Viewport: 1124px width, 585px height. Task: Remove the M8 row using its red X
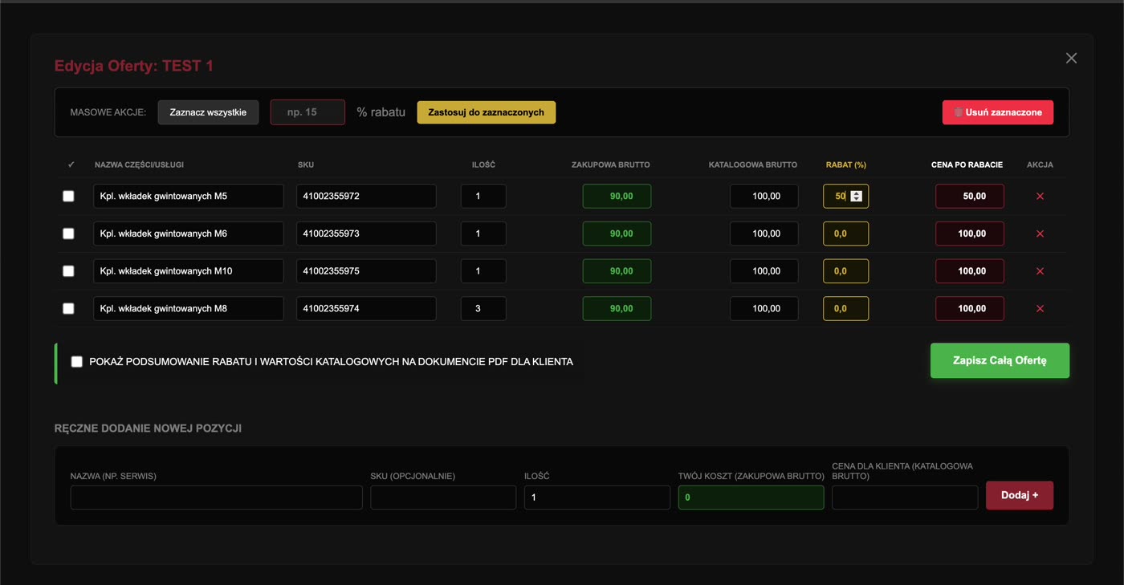coord(1040,308)
